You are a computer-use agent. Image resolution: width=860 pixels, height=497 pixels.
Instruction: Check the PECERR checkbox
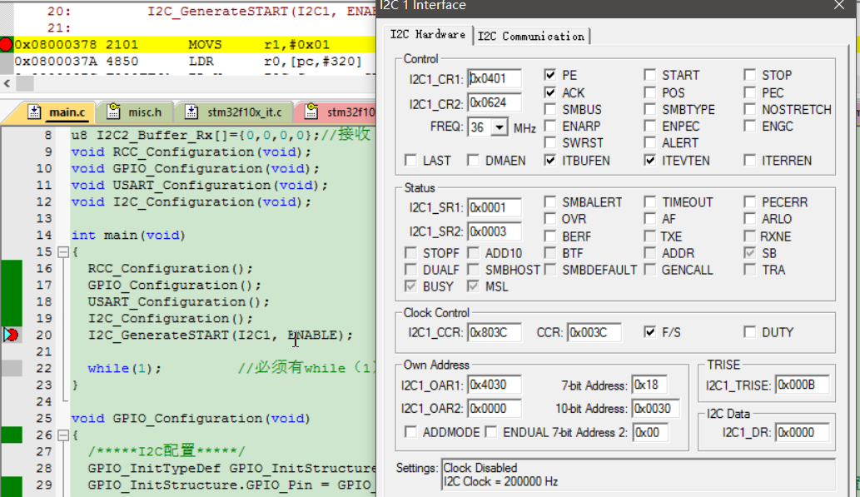click(x=750, y=201)
